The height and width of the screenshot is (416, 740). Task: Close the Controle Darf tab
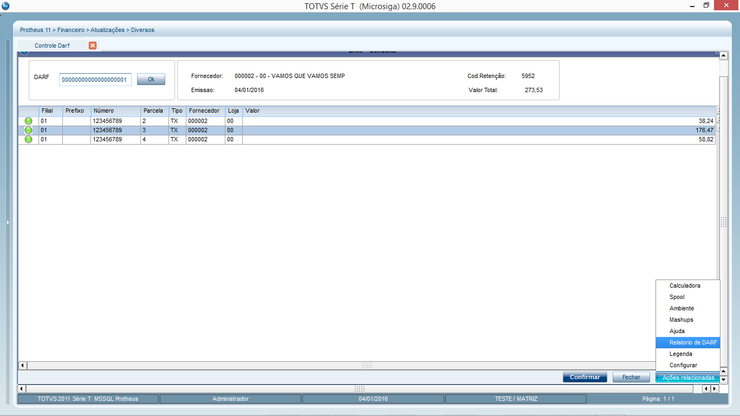(93, 45)
